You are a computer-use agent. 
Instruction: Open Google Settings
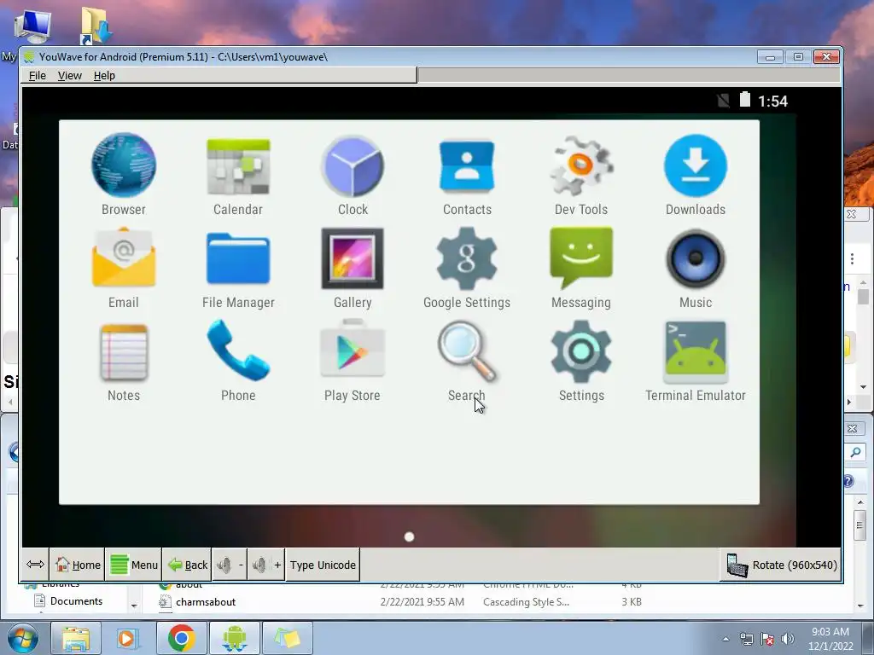click(x=467, y=267)
